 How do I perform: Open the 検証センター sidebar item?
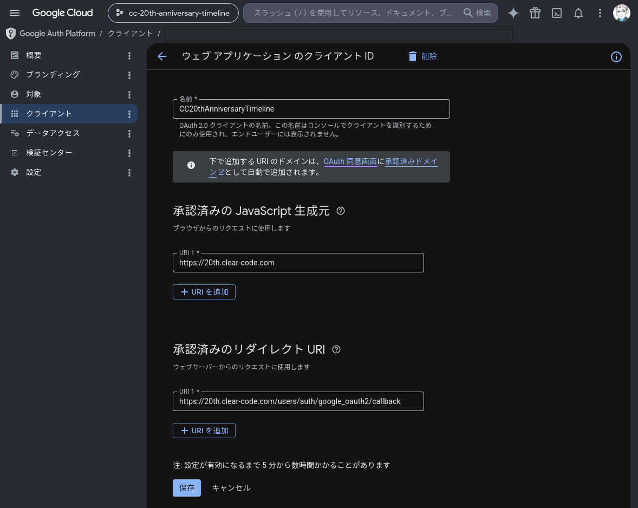tap(69, 153)
